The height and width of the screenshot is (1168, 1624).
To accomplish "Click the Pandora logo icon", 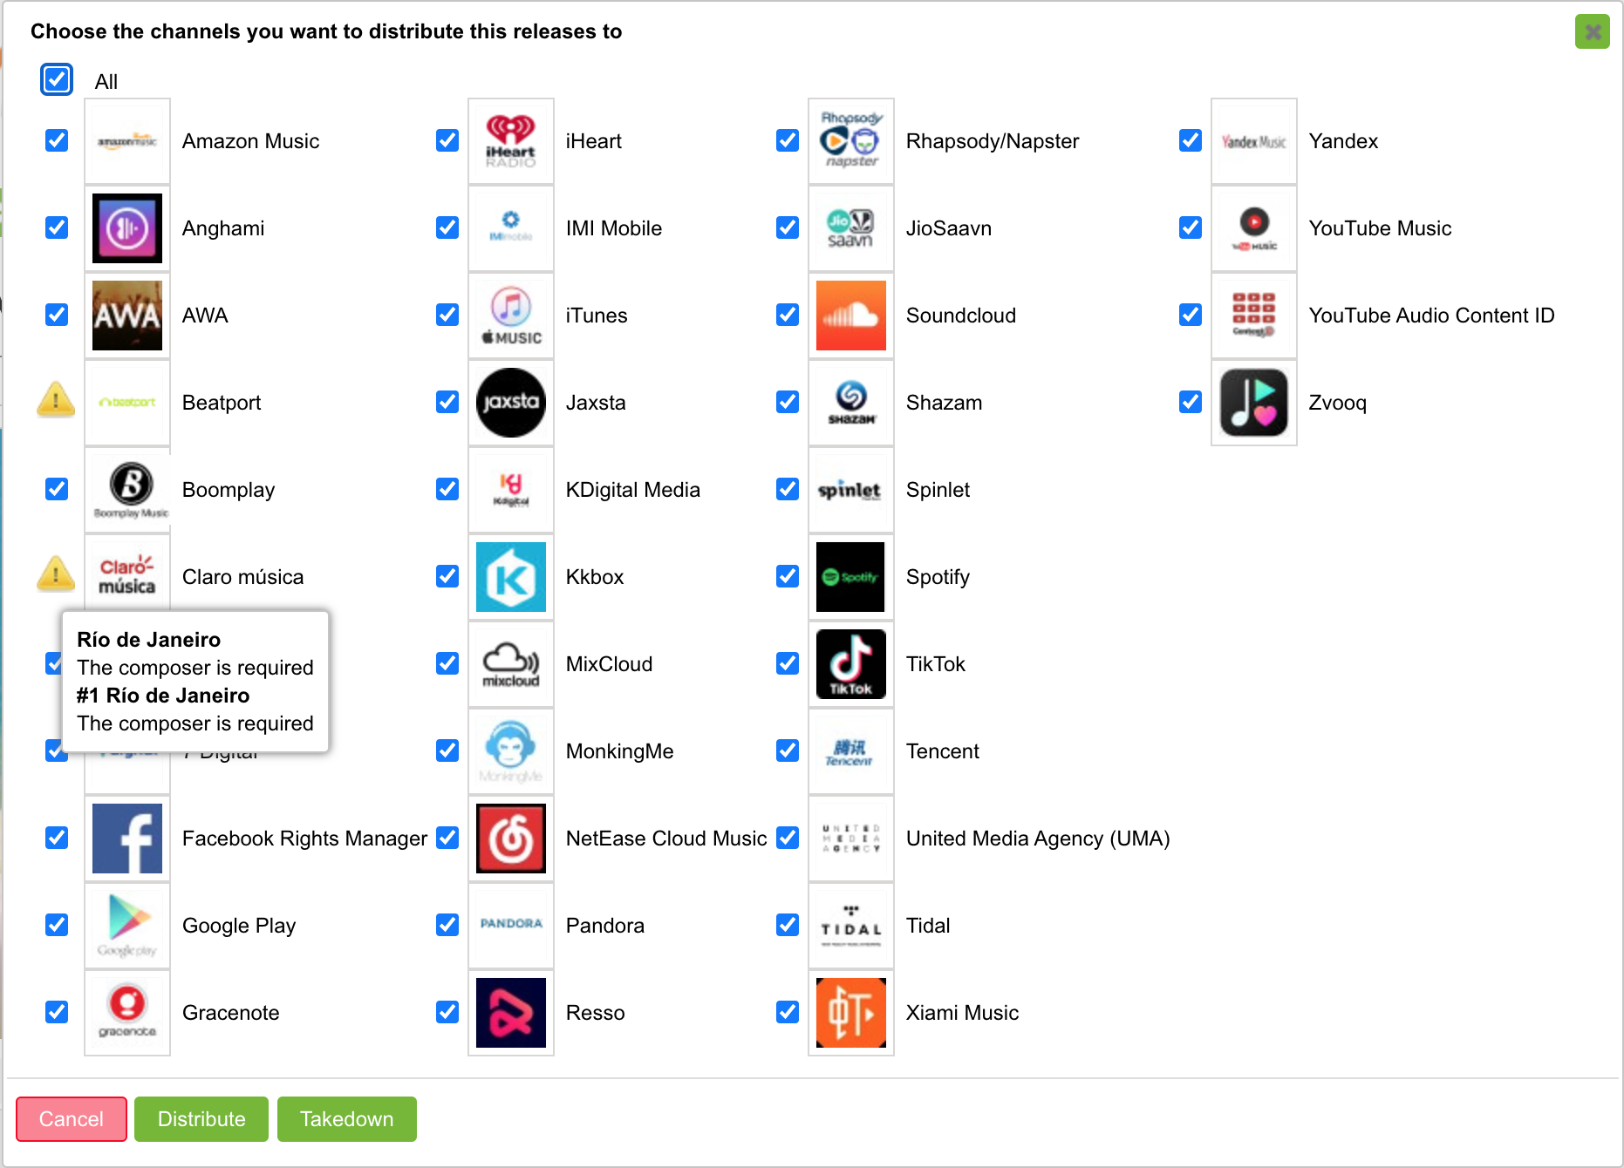I will coord(511,926).
